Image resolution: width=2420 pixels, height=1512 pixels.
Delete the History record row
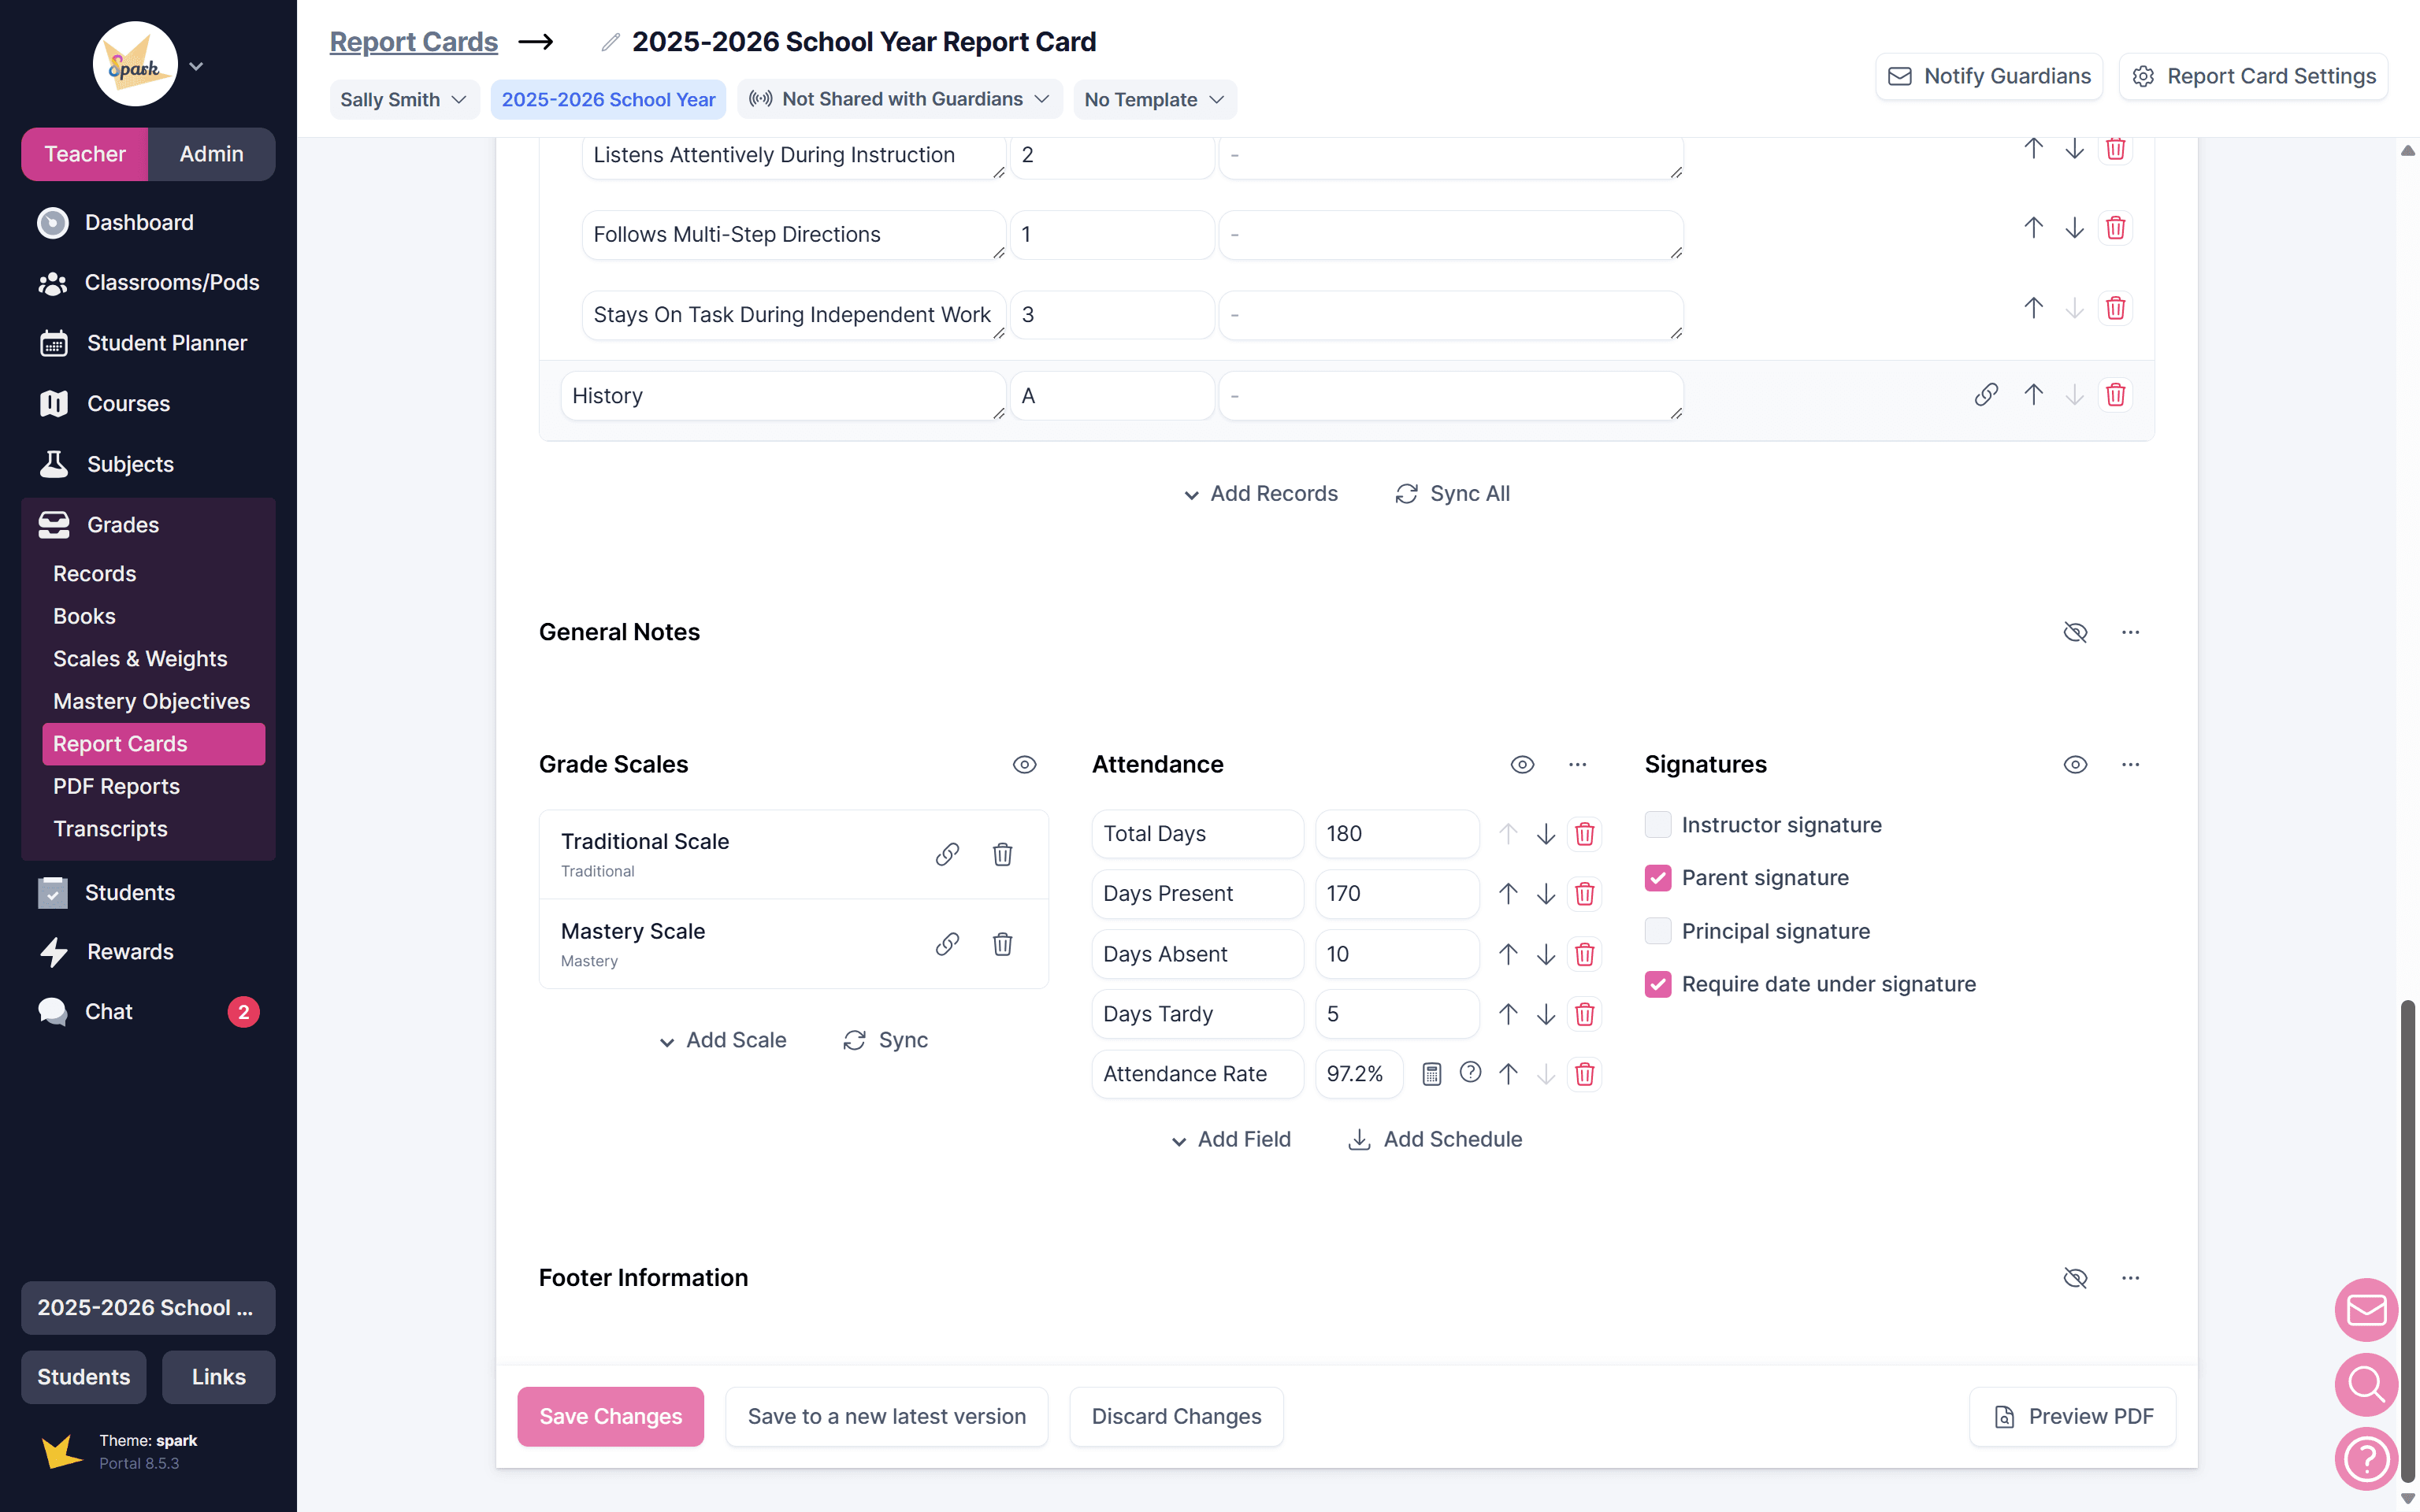point(2115,395)
